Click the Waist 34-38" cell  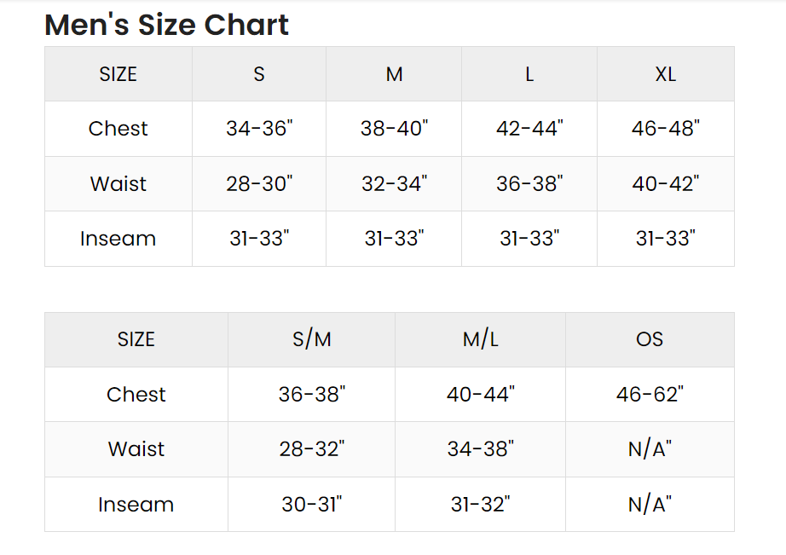tap(480, 449)
